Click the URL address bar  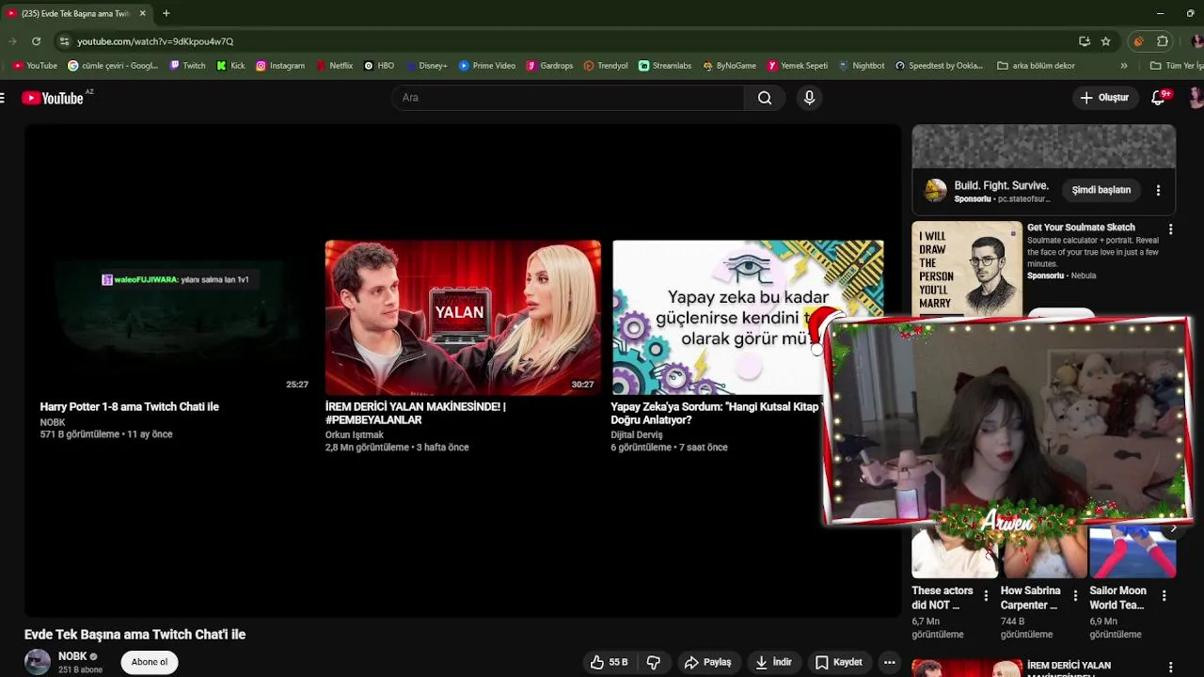pyautogui.click(x=564, y=41)
